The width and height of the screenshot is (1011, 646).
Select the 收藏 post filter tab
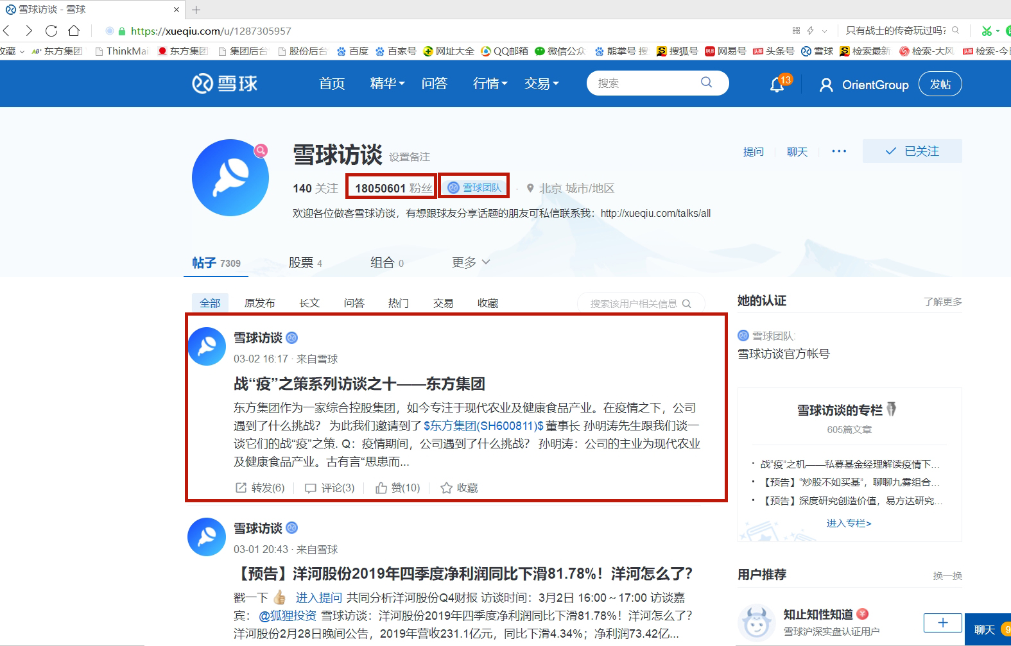[488, 303]
